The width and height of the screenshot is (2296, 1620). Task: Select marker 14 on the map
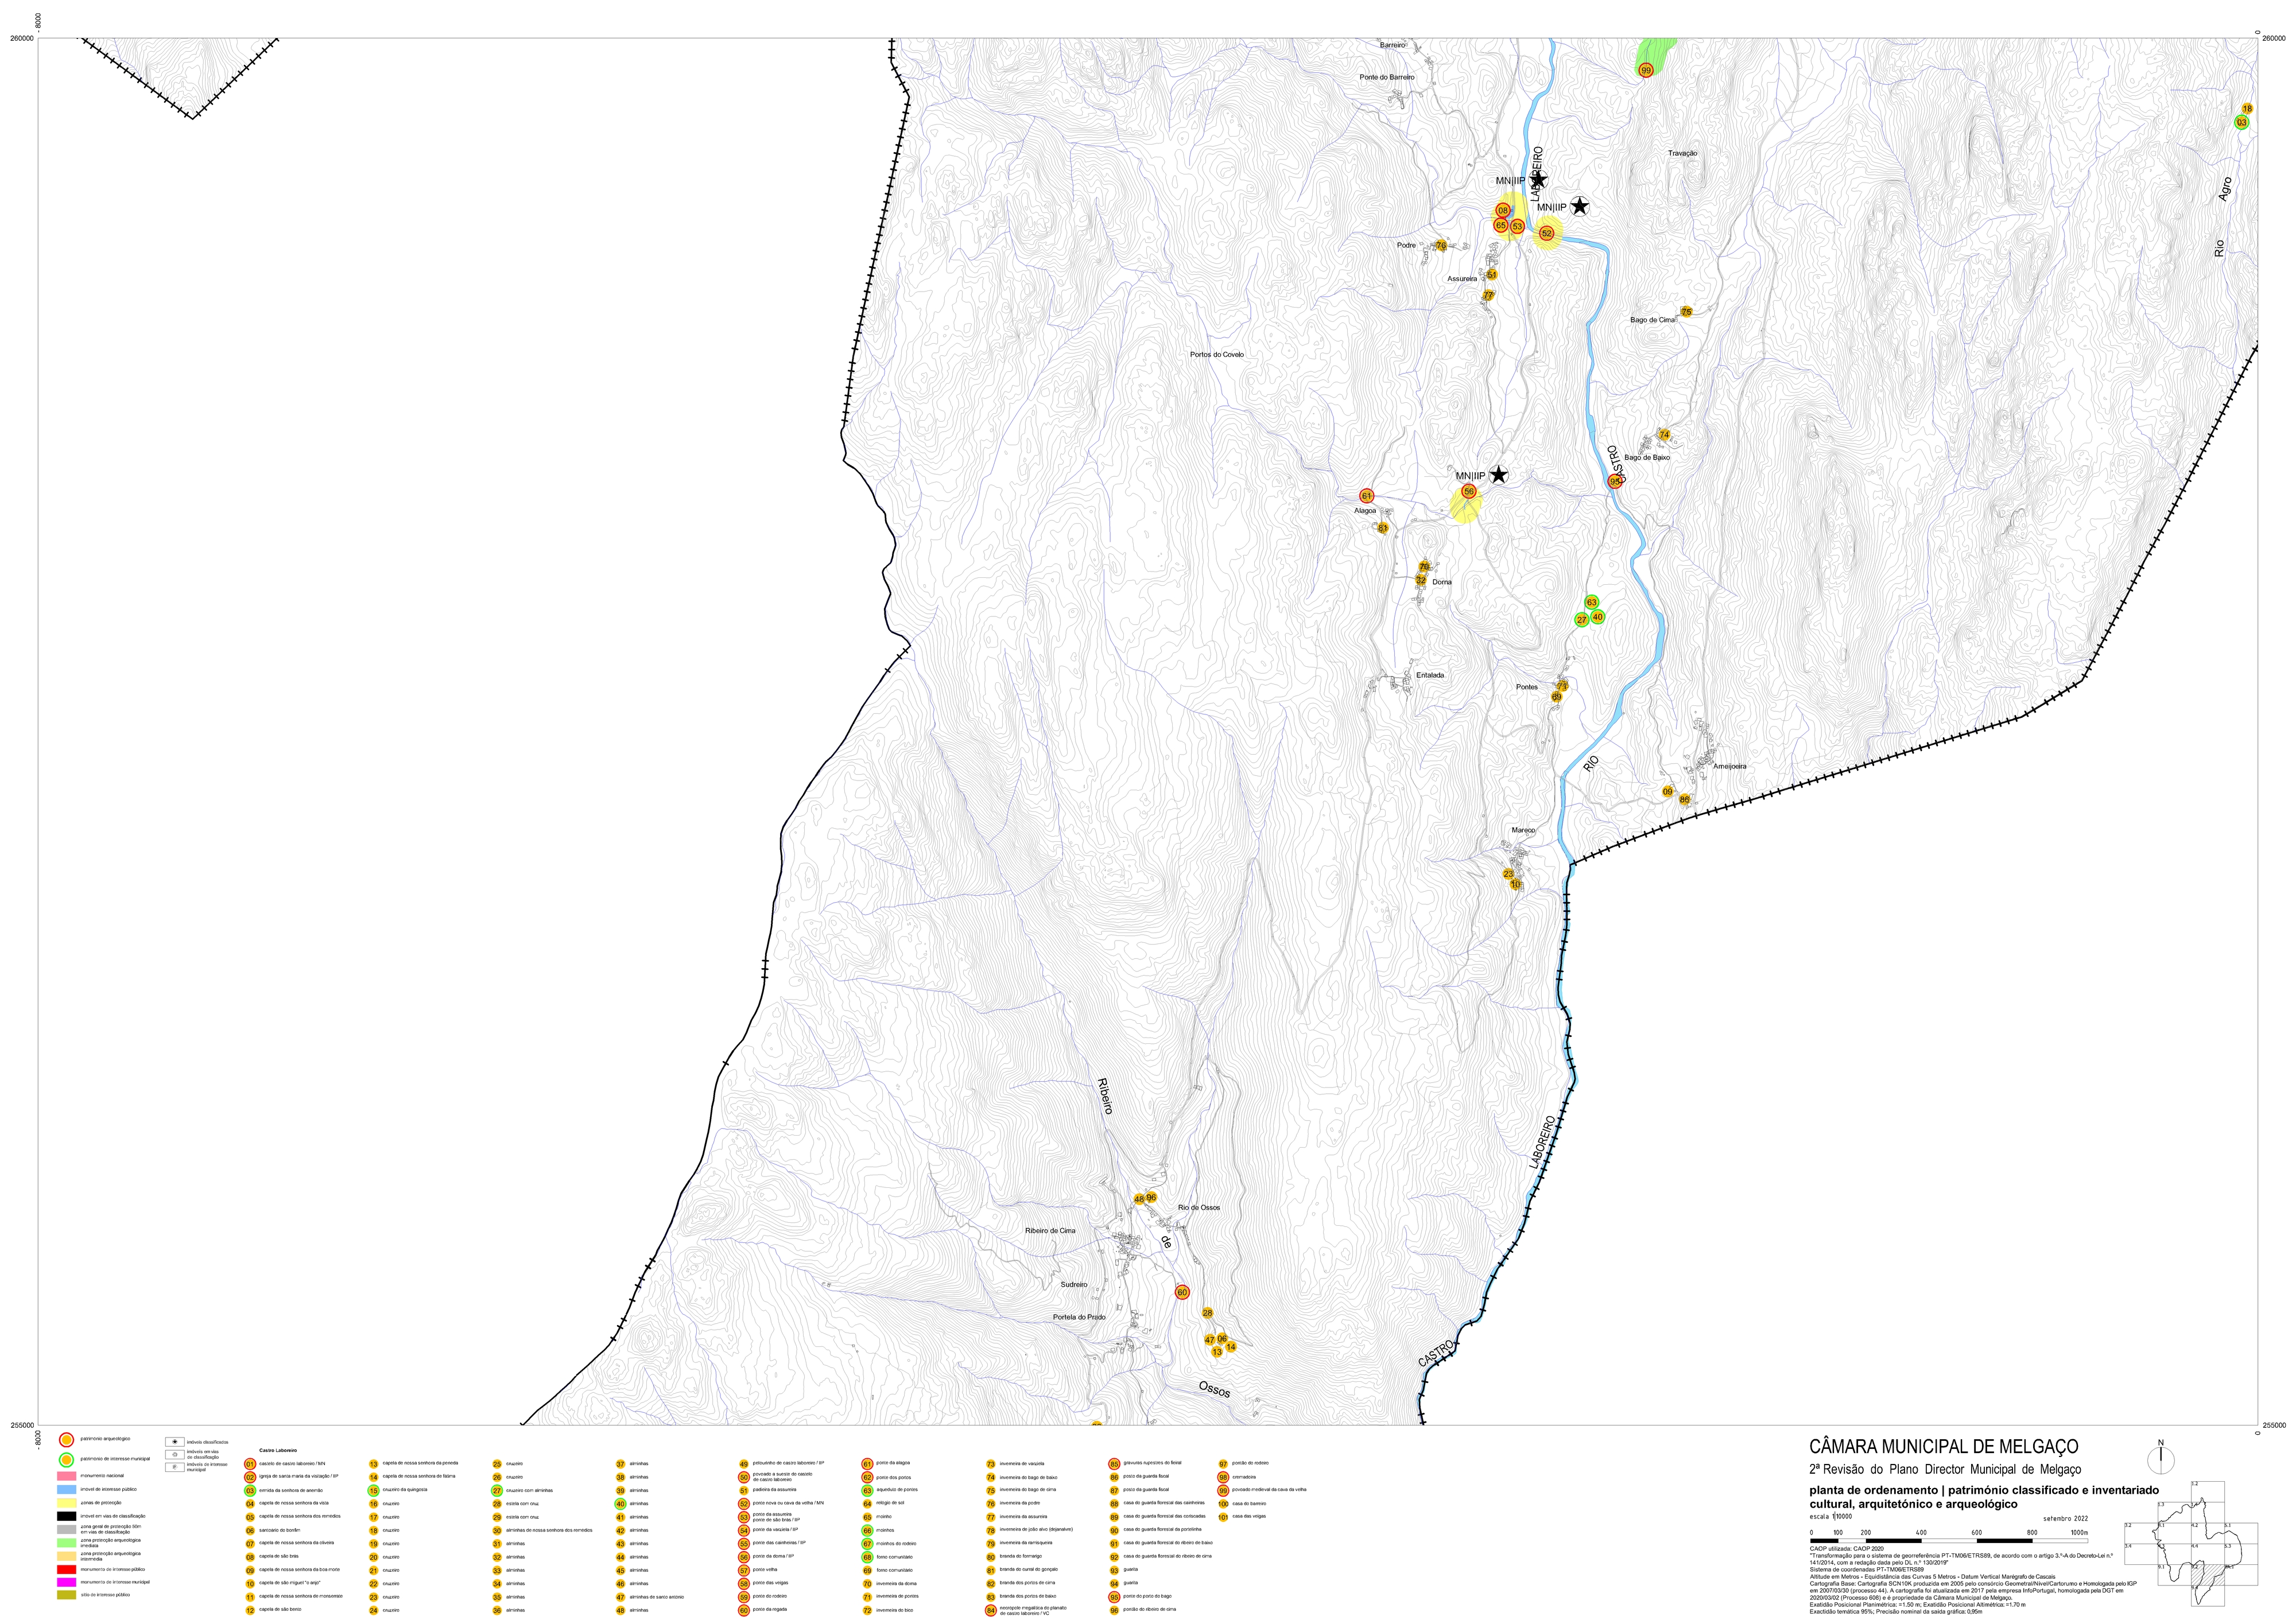pos(1231,1347)
